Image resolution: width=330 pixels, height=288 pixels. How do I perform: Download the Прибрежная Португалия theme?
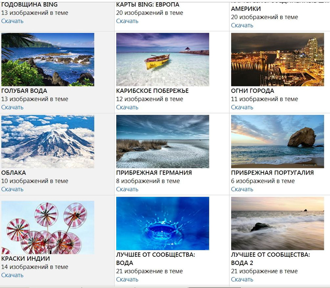pyautogui.click(x=242, y=189)
